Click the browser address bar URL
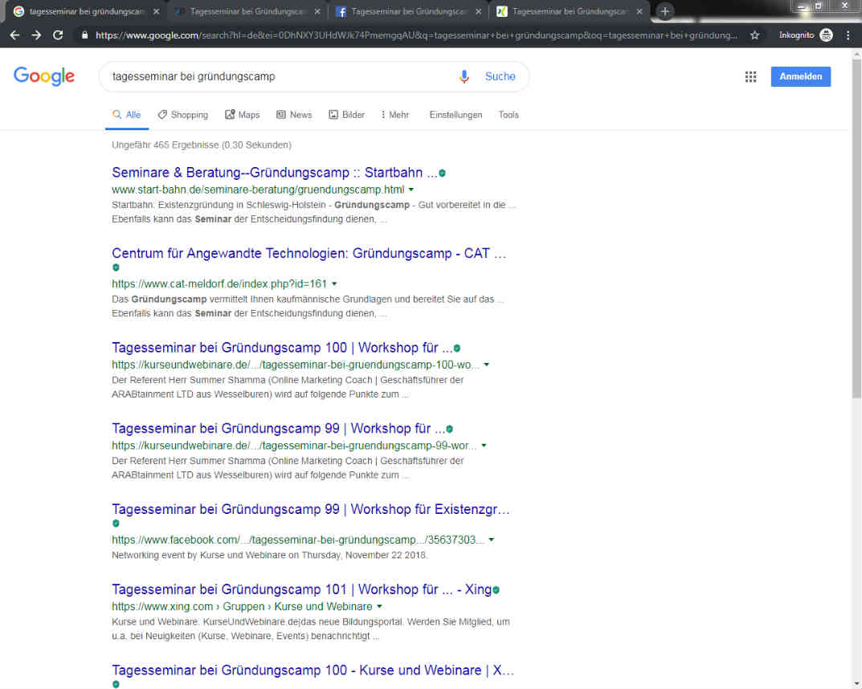This screenshot has height=689, width=862. pos(416,35)
